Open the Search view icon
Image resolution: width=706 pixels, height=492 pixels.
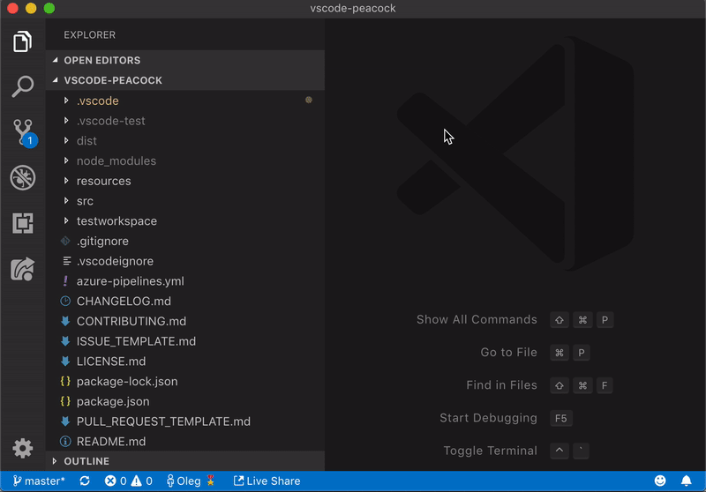click(x=23, y=86)
